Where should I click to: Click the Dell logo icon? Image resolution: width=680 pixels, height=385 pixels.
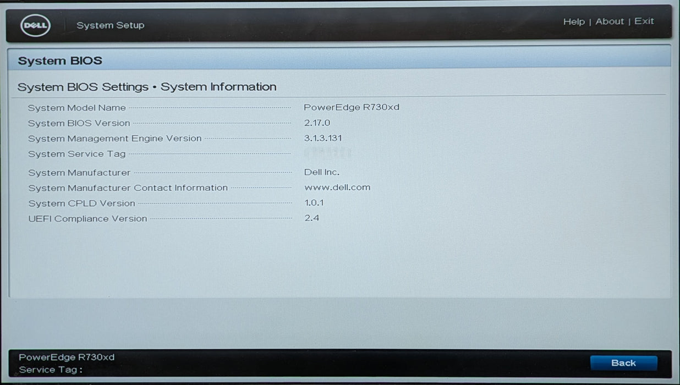click(36, 25)
